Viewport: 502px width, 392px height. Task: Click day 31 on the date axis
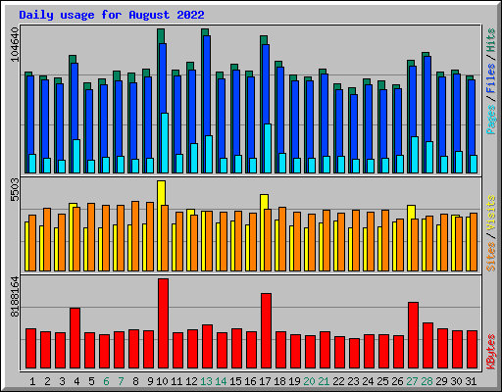click(x=471, y=381)
